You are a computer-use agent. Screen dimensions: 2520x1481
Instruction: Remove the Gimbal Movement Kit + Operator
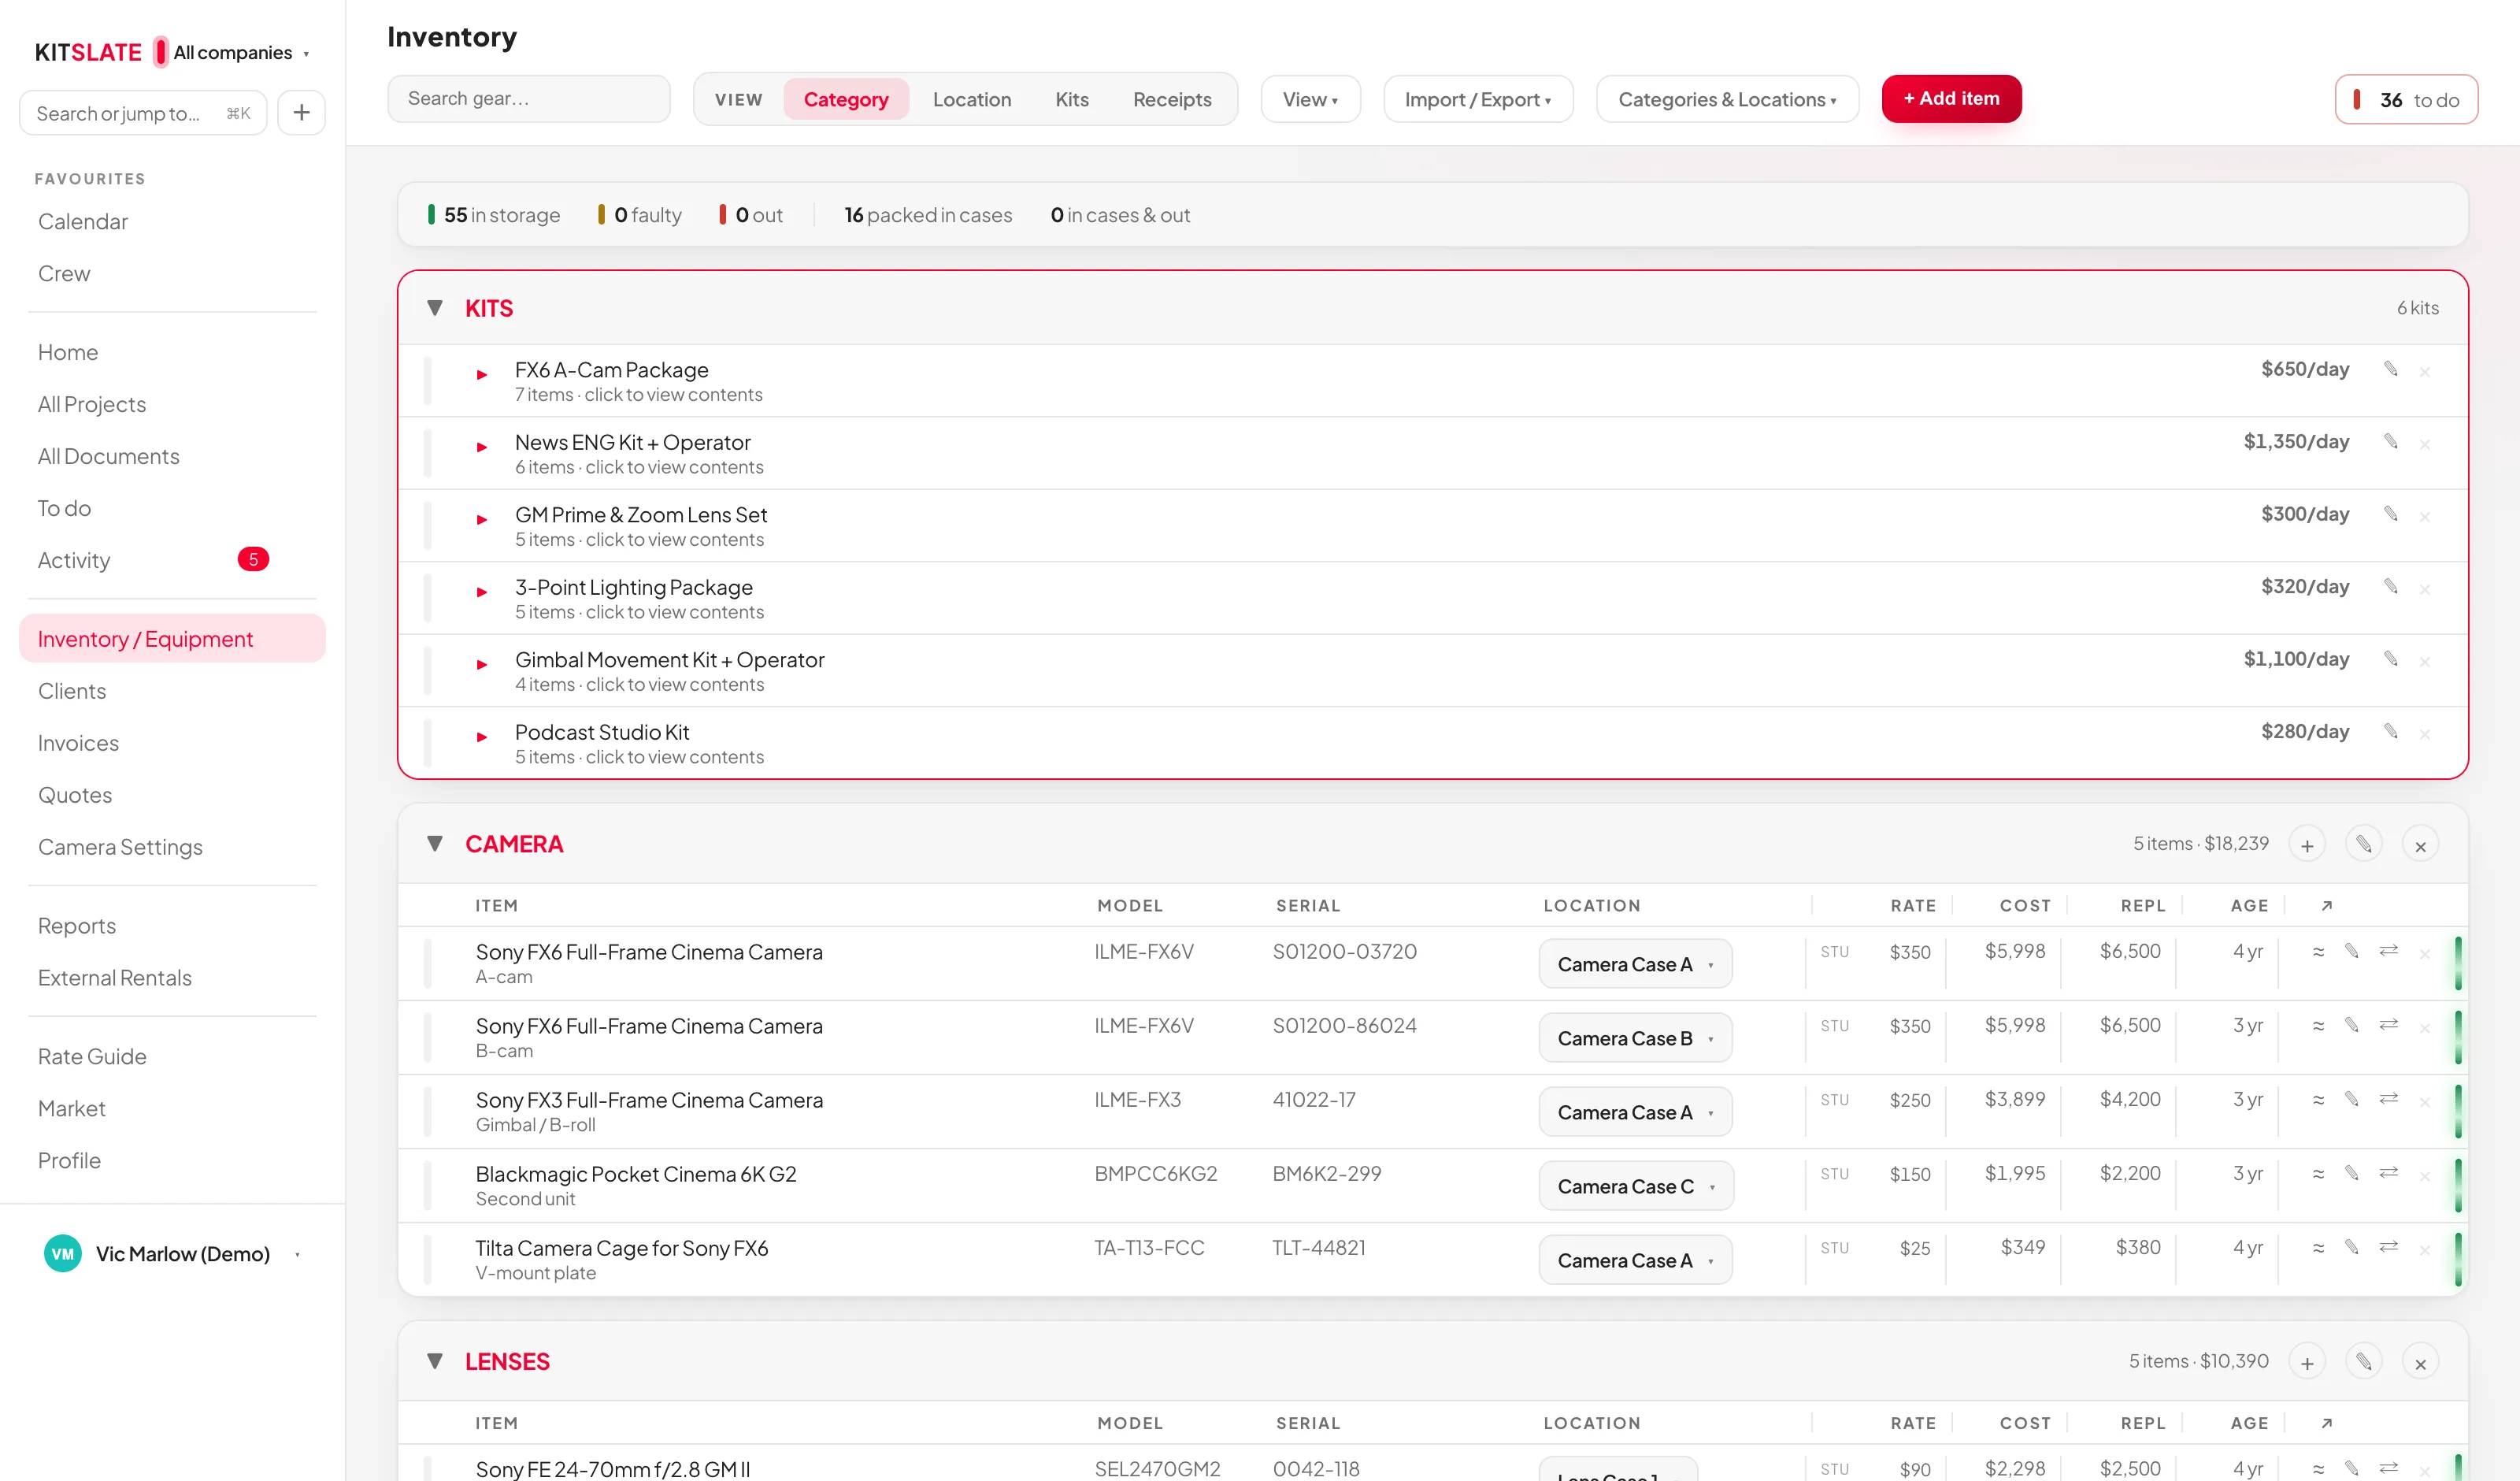coord(2424,662)
